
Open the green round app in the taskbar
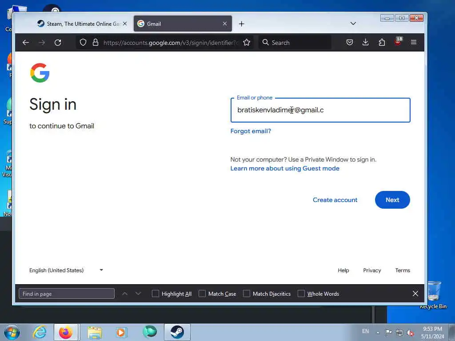point(150,332)
